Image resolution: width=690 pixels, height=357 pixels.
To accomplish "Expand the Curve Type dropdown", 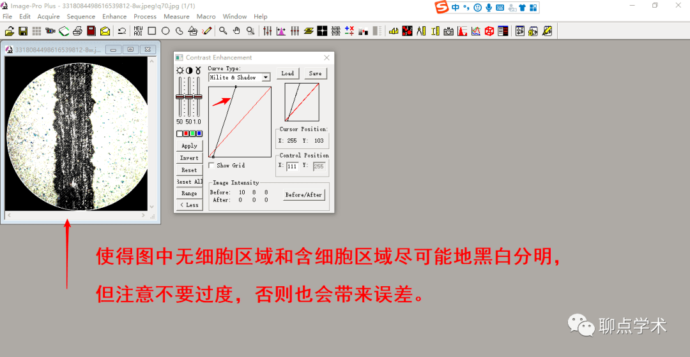I will (x=266, y=77).
